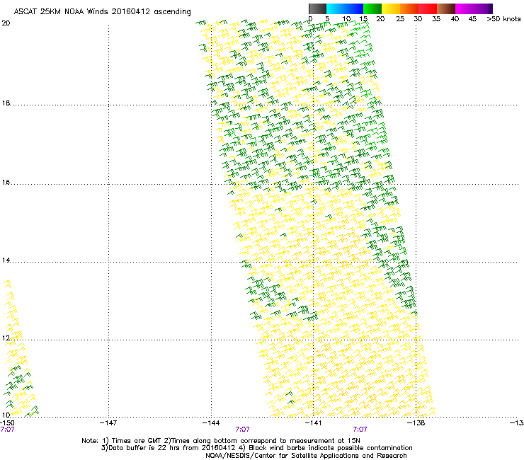Click legend tick label 25
The width and height of the screenshot is (524, 460).
point(400,18)
